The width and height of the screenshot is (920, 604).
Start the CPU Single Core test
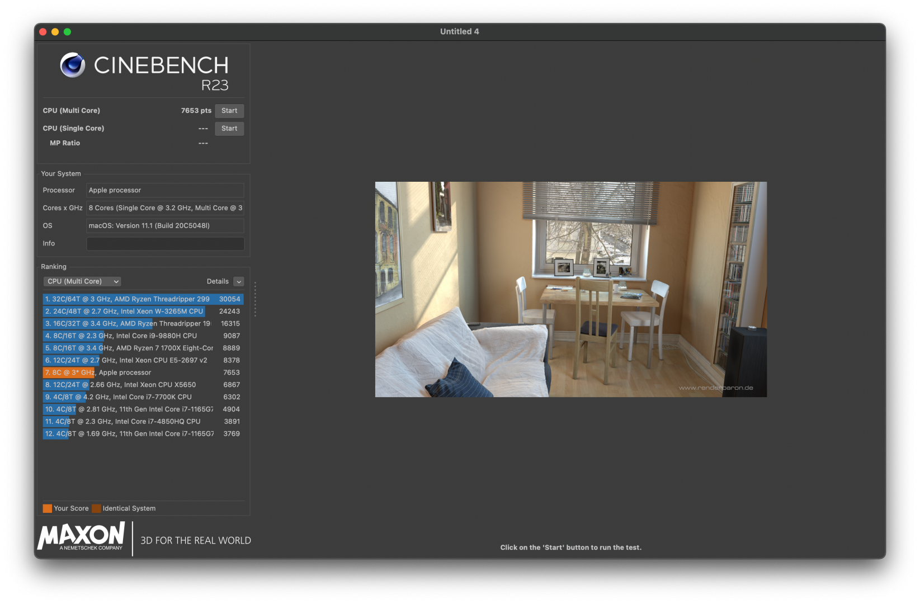[229, 129]
